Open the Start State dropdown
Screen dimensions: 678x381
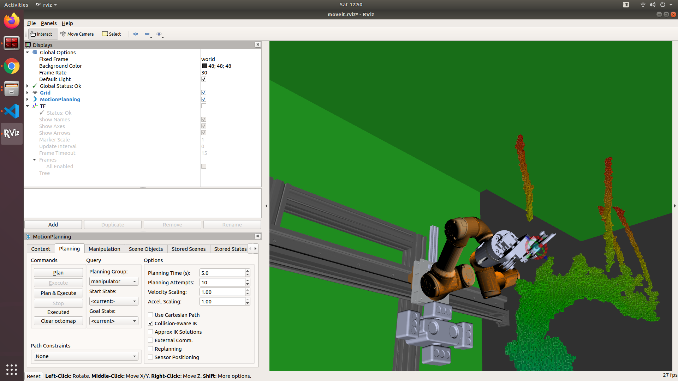(114, 301)
